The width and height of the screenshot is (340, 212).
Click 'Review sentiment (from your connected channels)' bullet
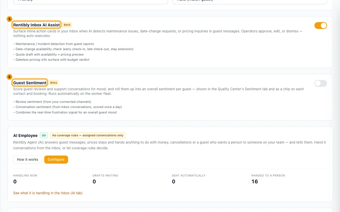52,102
